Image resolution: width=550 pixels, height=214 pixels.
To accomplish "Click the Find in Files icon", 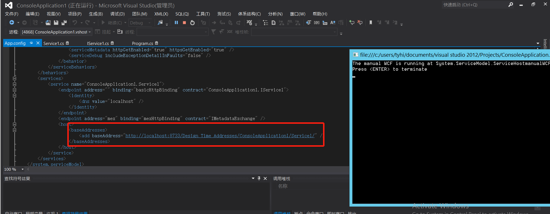I will pos(160,23).
